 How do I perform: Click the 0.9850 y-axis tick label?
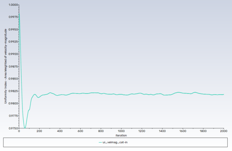tap(13, 79)
